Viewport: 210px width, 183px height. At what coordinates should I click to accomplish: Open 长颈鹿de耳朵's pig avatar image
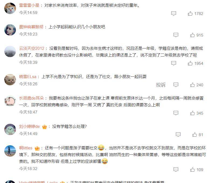point(10,101)
